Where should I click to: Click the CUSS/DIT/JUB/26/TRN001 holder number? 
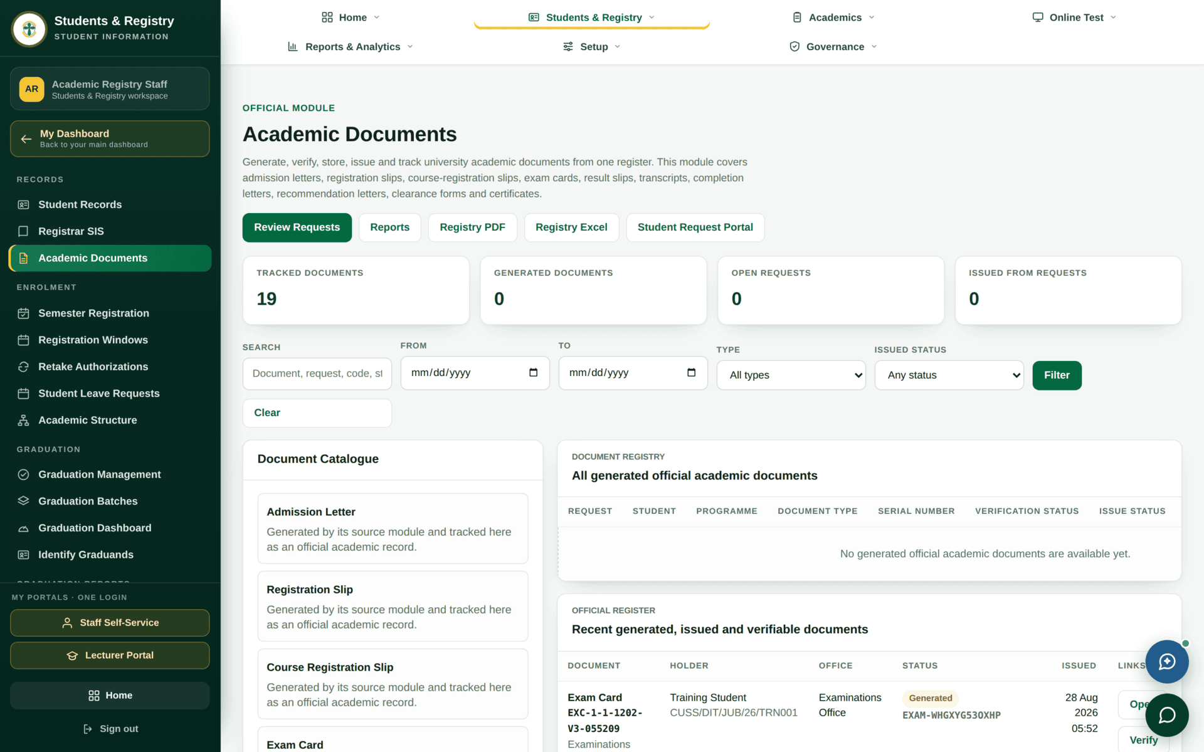pos(734,713)
